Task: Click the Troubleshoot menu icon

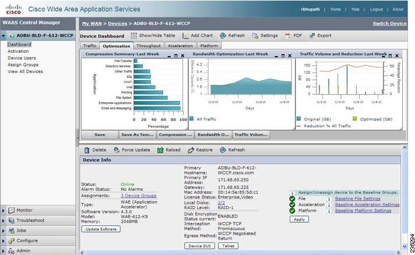Action: (x=11, y=220)
